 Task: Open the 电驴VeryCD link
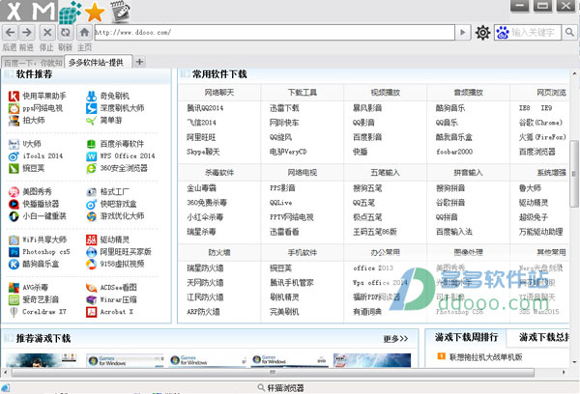coord(288,152)
